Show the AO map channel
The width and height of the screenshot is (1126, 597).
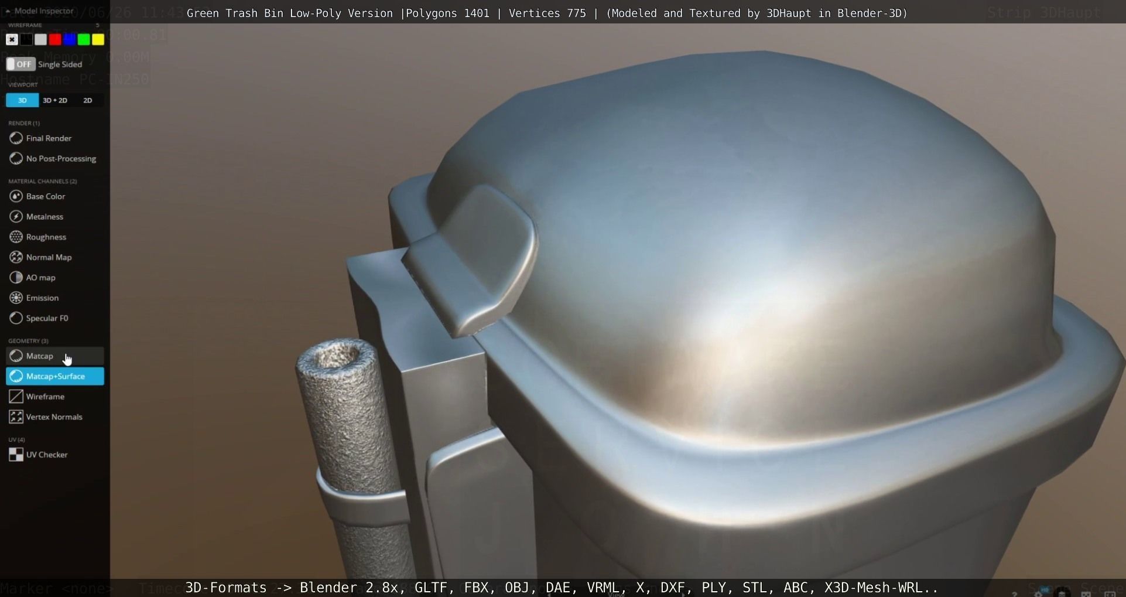[x=55, y=278]
